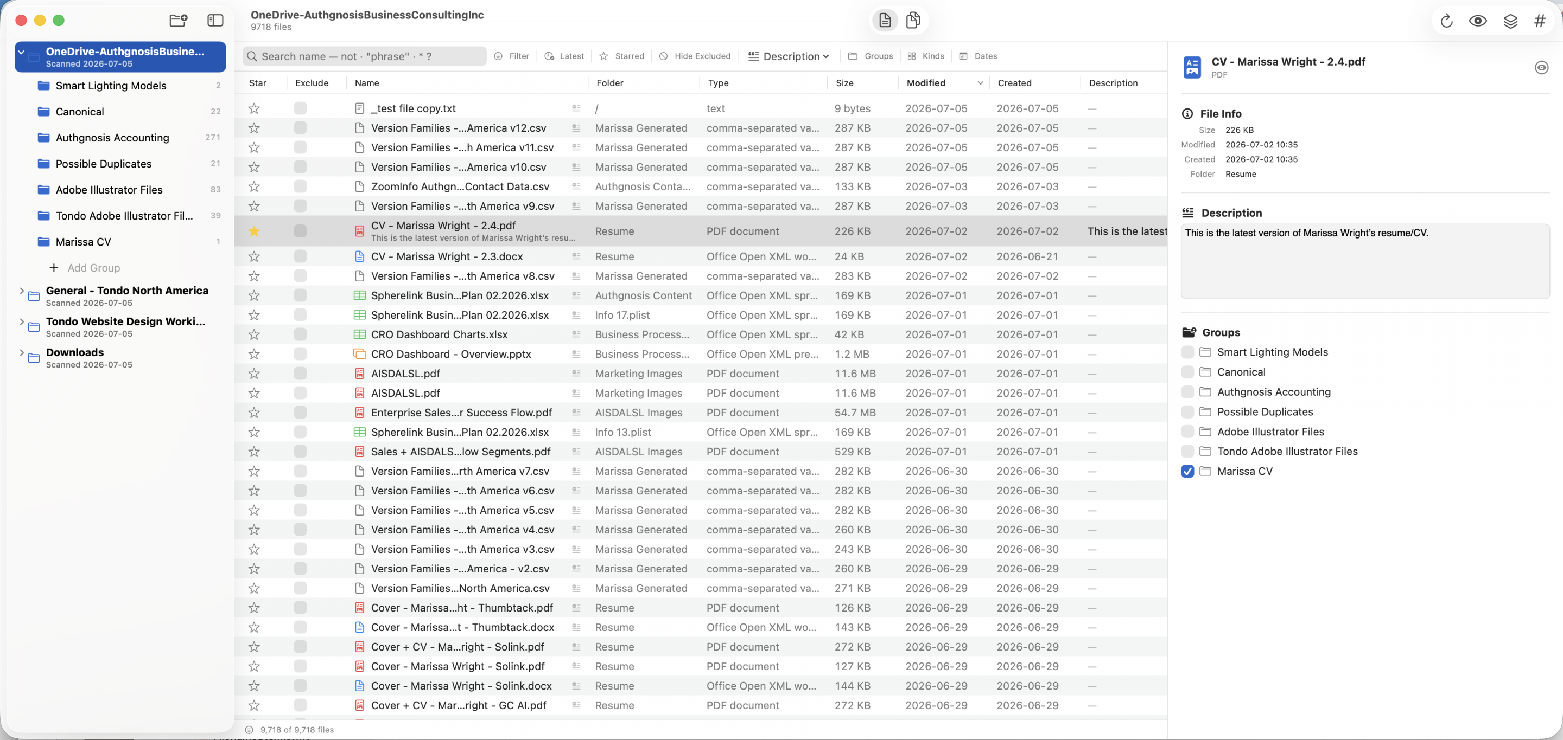Open the Groups filter
The image size is (1563, 740).
coord(871,56)
